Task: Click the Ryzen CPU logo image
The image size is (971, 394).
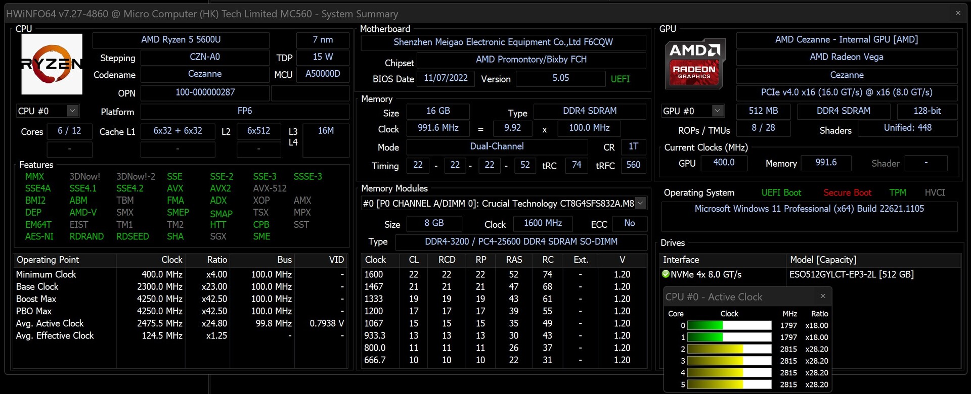Action: [52, 64]
